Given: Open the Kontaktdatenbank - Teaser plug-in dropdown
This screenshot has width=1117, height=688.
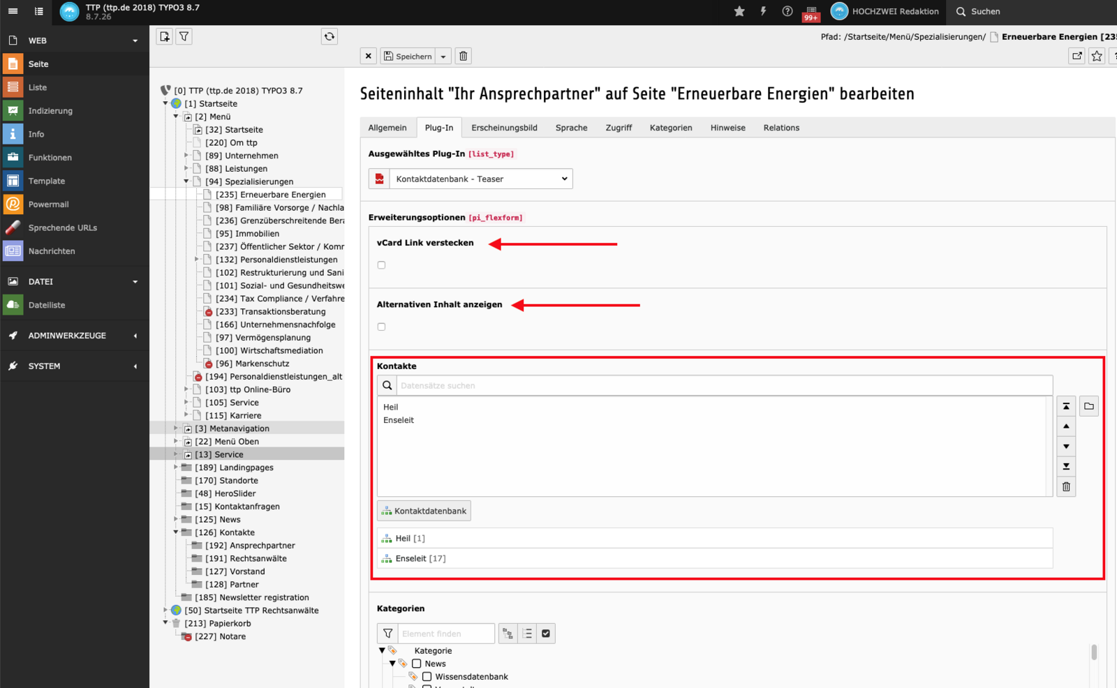Looking at the screenshot, I should pyautogui.click(x=480, y=179).
